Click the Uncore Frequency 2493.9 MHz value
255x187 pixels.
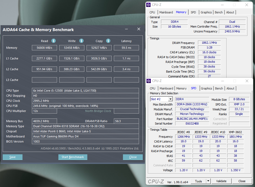232,31
